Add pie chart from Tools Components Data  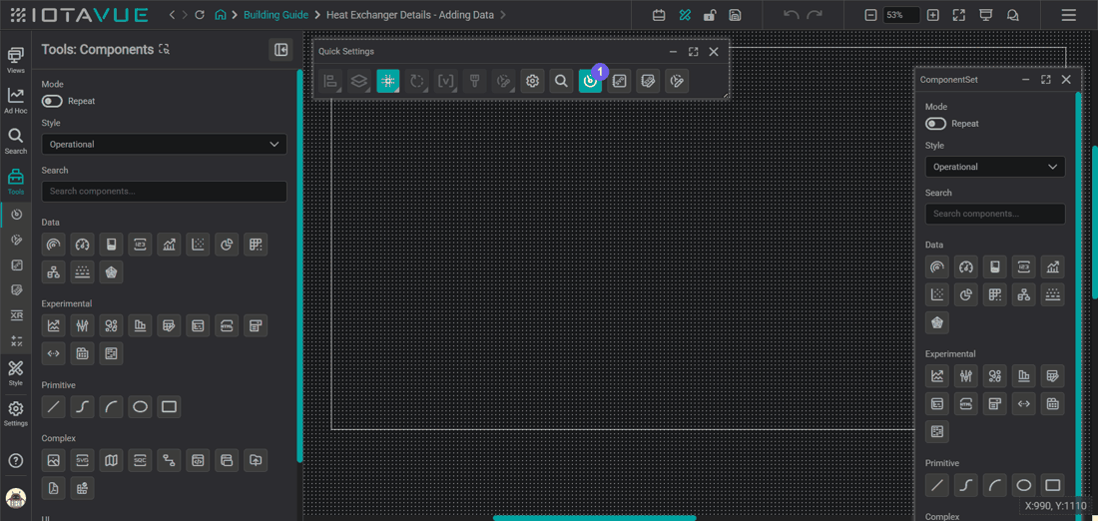(227, 245)
